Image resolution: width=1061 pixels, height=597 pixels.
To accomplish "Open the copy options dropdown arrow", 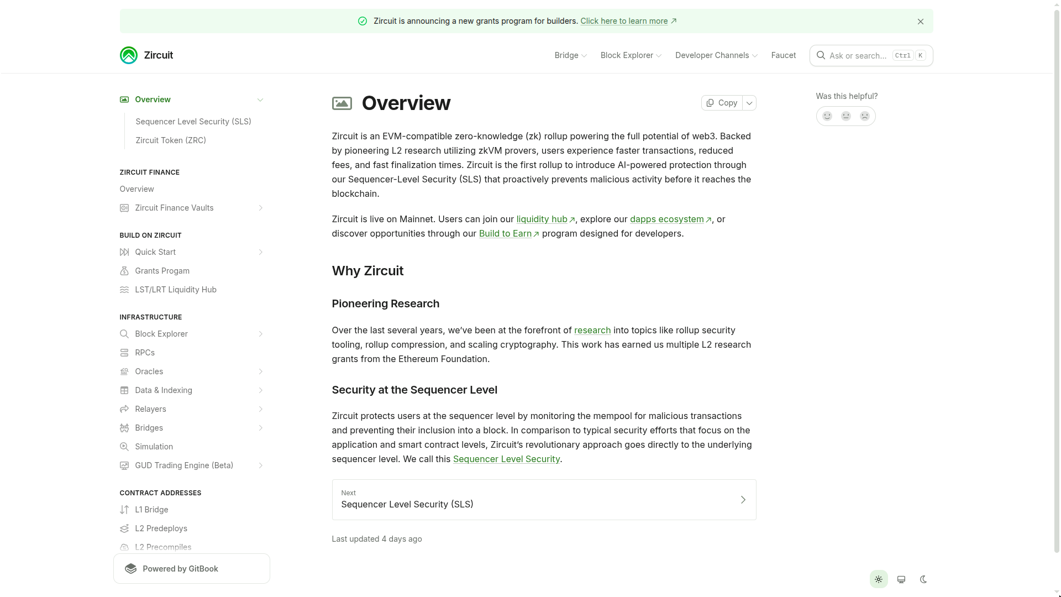I will click(x=749, y=103).
